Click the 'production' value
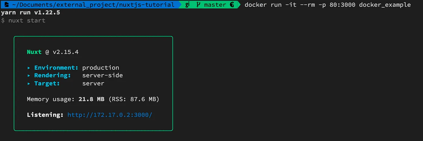This screenshot has height=141, width=423. click(x=101, y=68)
